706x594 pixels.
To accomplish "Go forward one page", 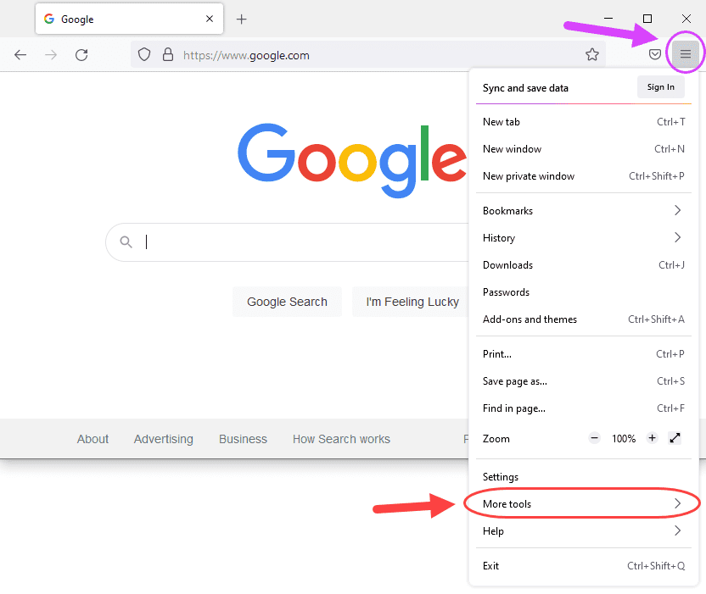I will click(x=51, y=55).
